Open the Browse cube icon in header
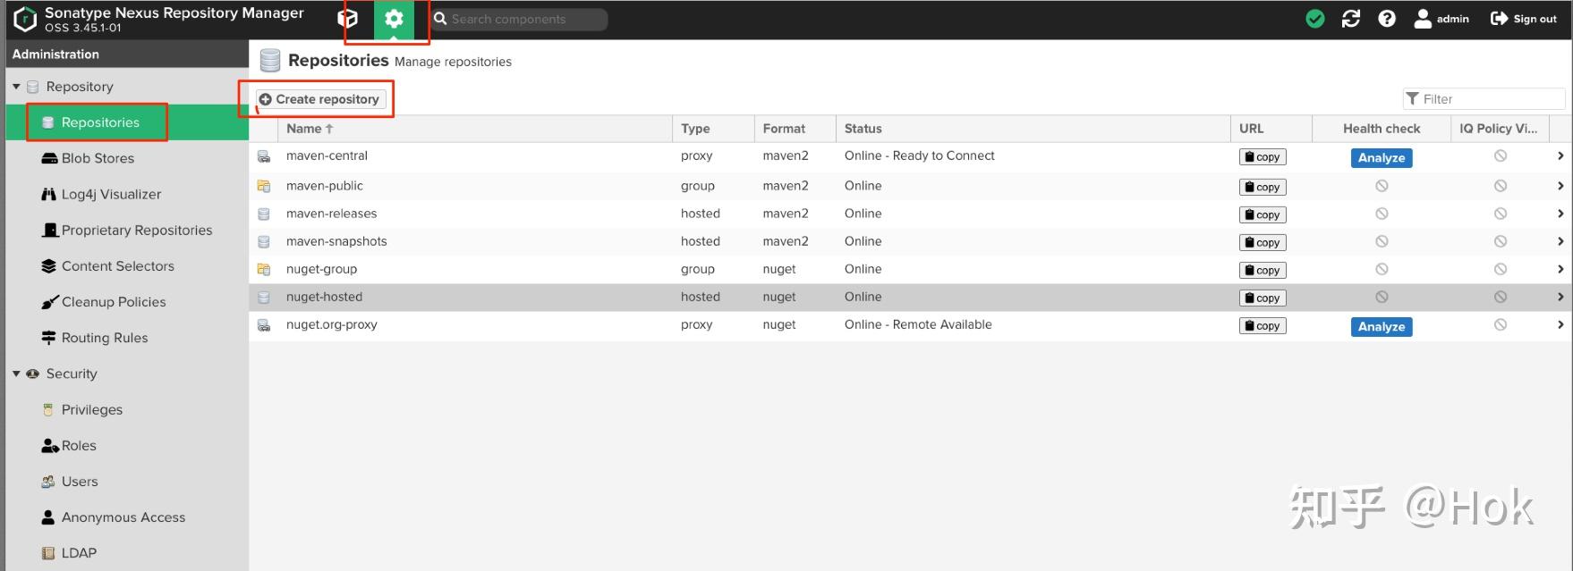 point(348,19)
